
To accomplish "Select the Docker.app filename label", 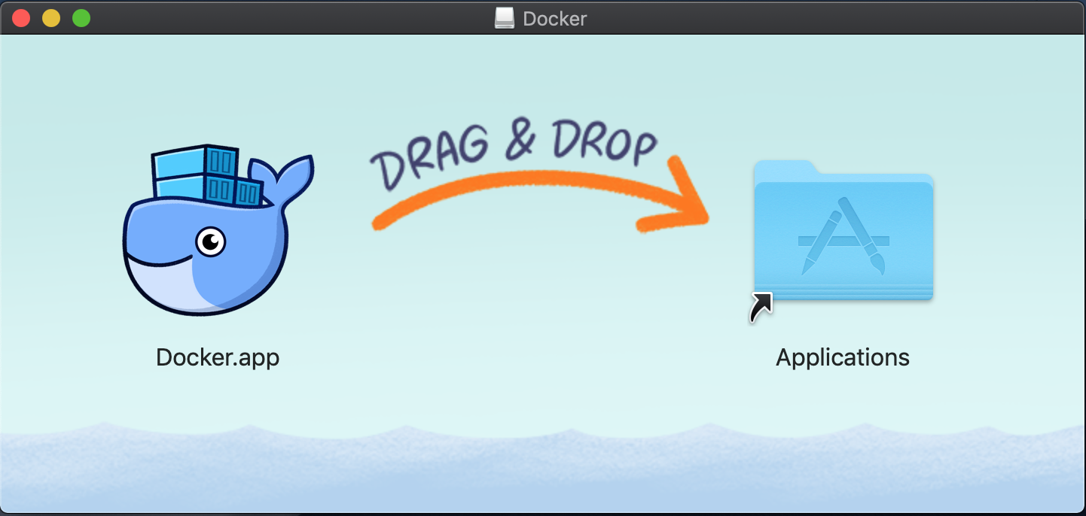I will coord(218,357).
